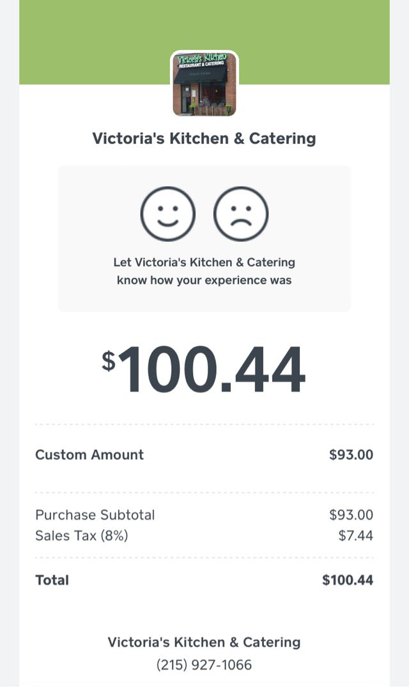409x687 pixels.
Task: Select the Custom Amount line item label
Action: [x=89, y=455]
